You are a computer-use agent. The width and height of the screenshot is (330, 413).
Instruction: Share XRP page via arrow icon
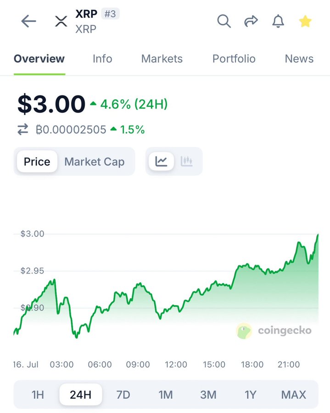click(x=251, y=21)
